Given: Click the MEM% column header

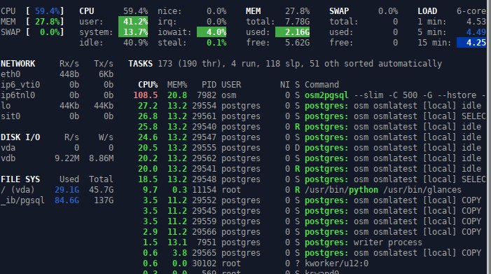Looking at the screenshot, I should pos(177,85).
